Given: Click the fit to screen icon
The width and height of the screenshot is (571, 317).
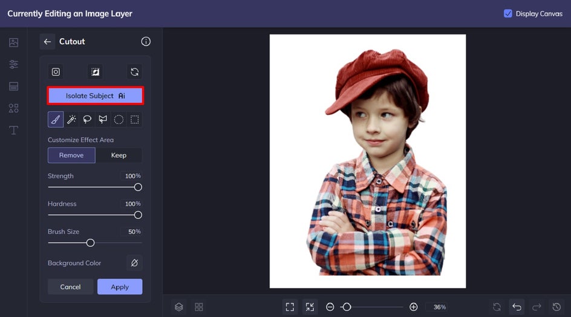Looking at the screenshot, I should [x=290, y=307].
